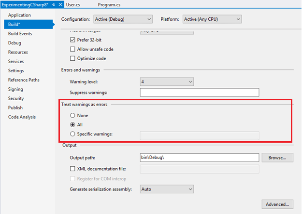This screenshot has width=302, height=215.
Task: Uncheck the Prefer 32-bit checkbox
Action: [x=73, y=40]
